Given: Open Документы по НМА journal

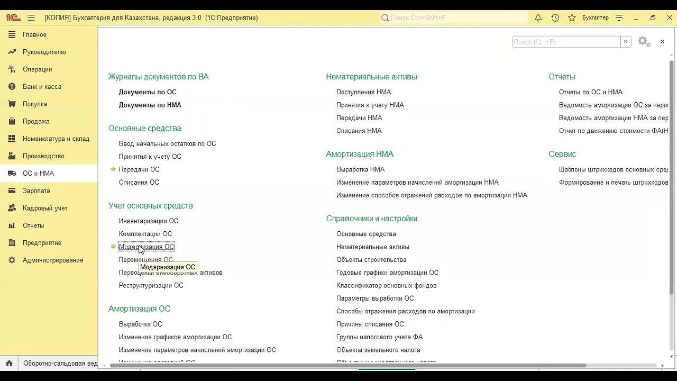Looking at the screenshot, I should [x=150, y=105].
